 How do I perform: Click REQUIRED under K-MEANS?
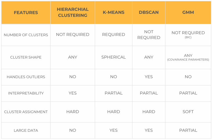pyautogui.click(x=114, y=35)
